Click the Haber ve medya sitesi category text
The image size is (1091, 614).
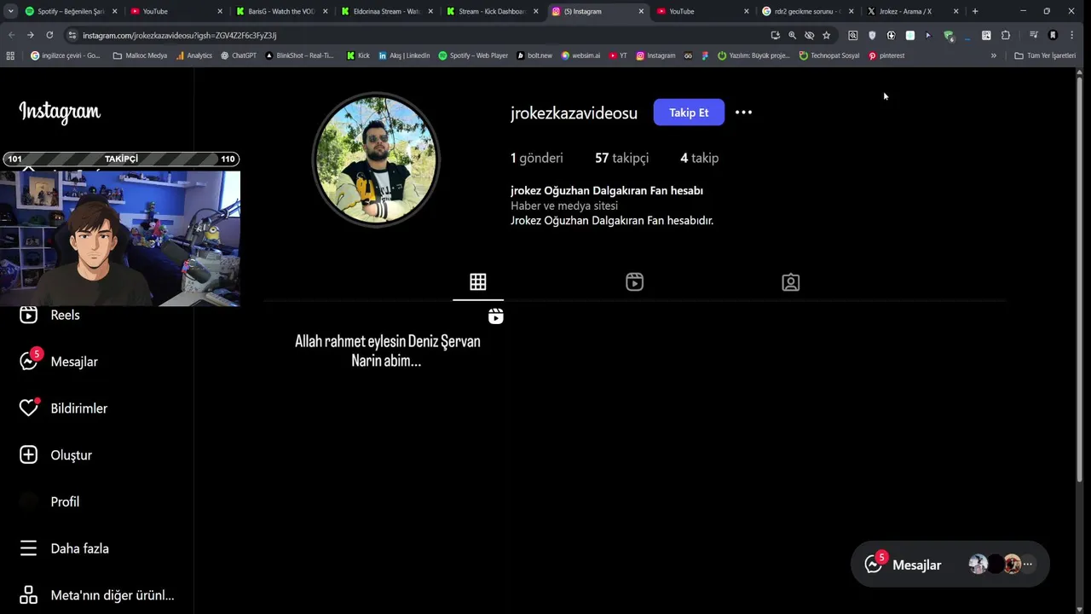click(564, 206)
